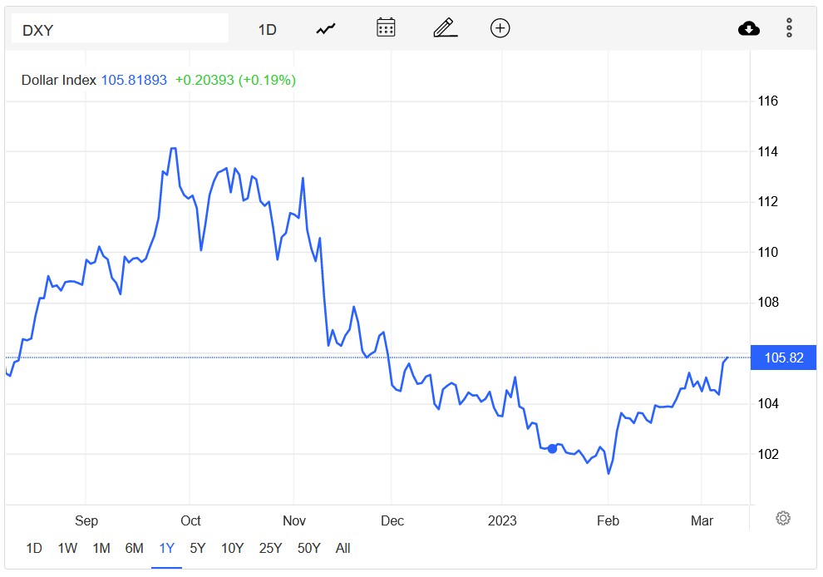Click the blue data point marker on chart
This screenshot has height=577, width=823.
(x=552, y=449)
